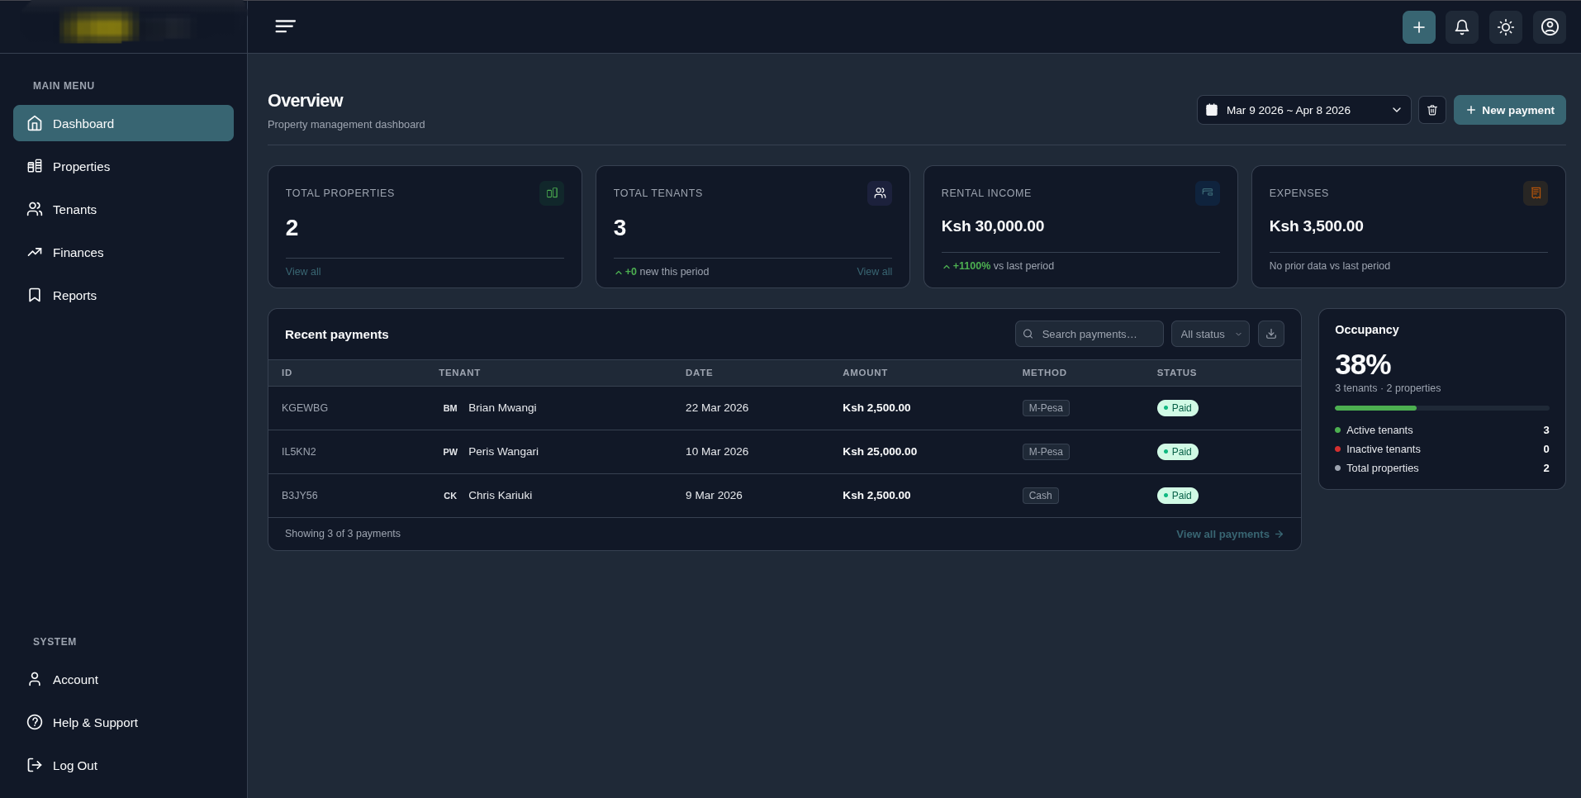Open notifications bell icon
The width and height of the screenshot is (1581, 798).
click(x=1461, y=27)
